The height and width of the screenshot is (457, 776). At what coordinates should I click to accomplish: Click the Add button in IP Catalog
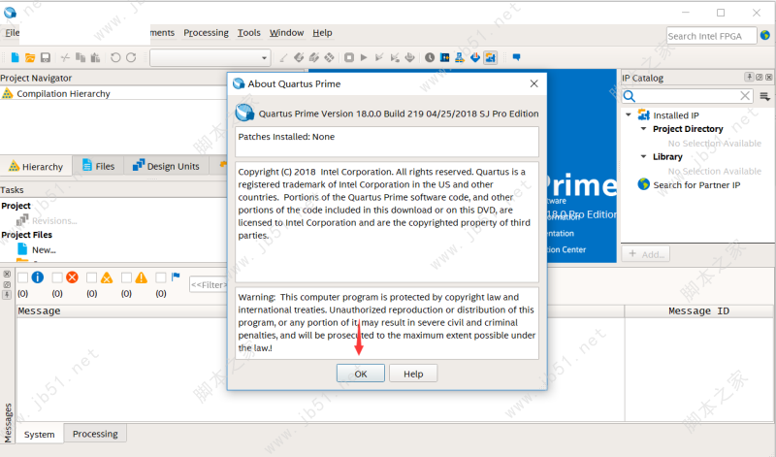point(646,254)
